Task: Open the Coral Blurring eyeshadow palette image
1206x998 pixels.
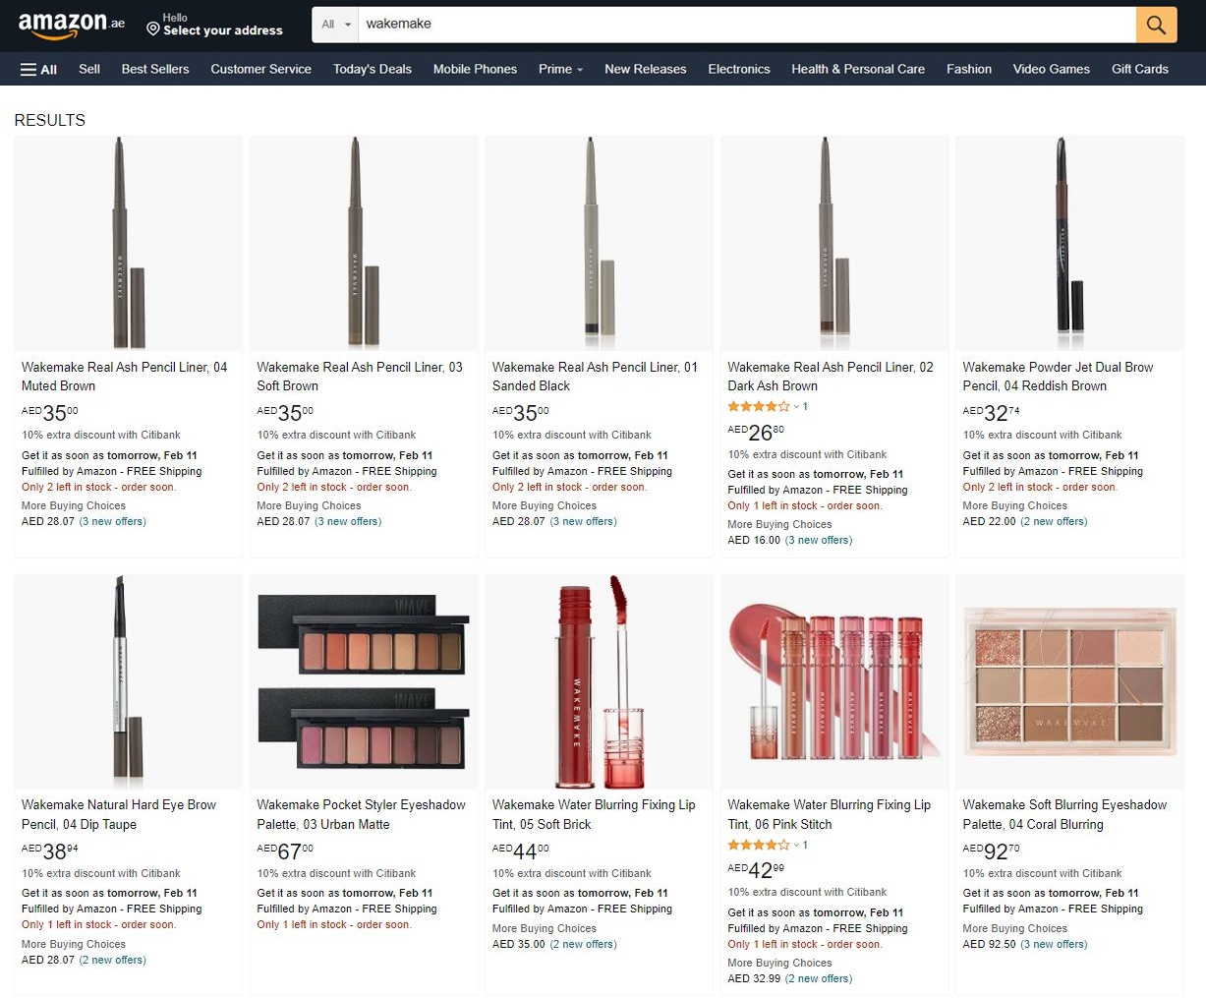Action: 1069,682
